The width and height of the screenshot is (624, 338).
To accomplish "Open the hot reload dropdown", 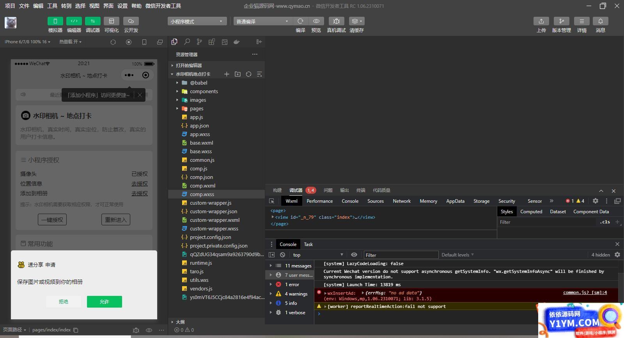I will point(70,42).
